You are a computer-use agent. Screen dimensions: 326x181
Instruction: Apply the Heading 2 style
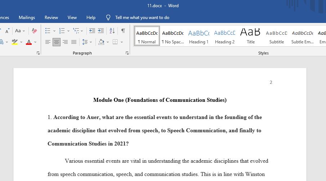click(225, 36)
